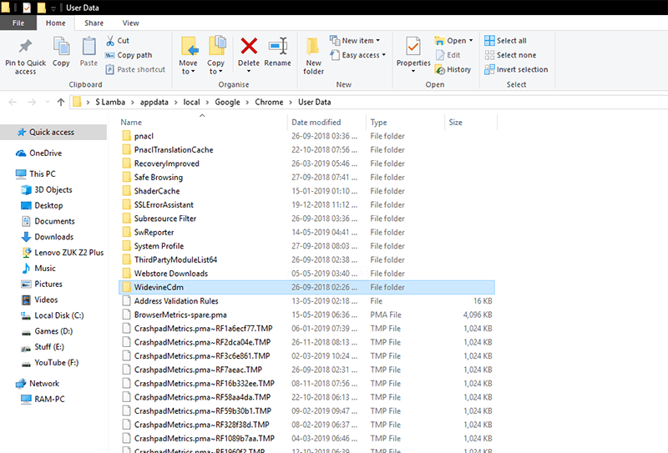The image size is (668, 453).
Task: Click the Copy icon in Clipboard group
Action: pyautogui.click(x=61, y=46)
